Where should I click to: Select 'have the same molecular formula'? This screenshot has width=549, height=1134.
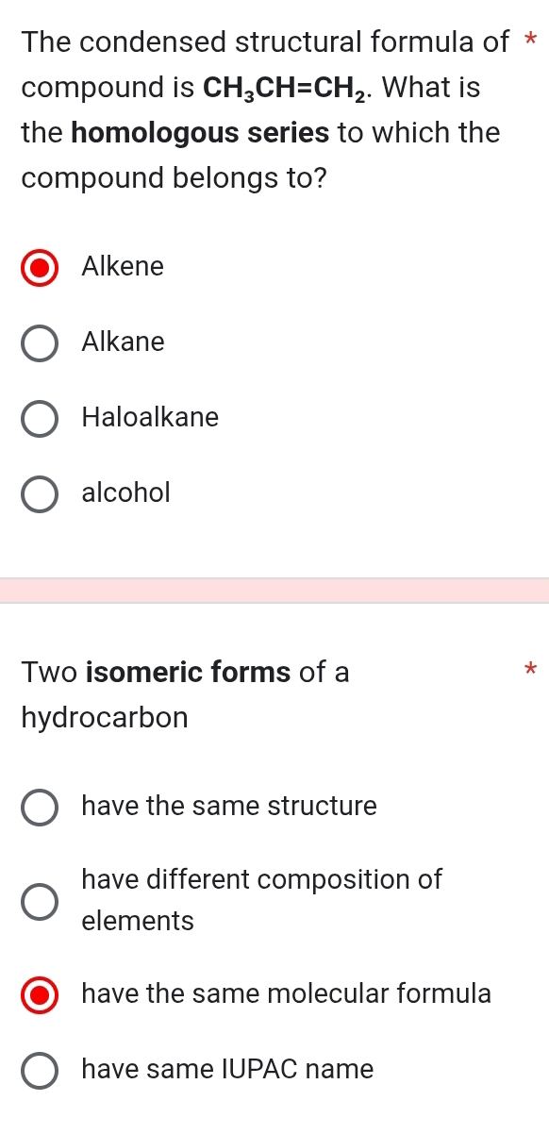[x=39, y=994]
